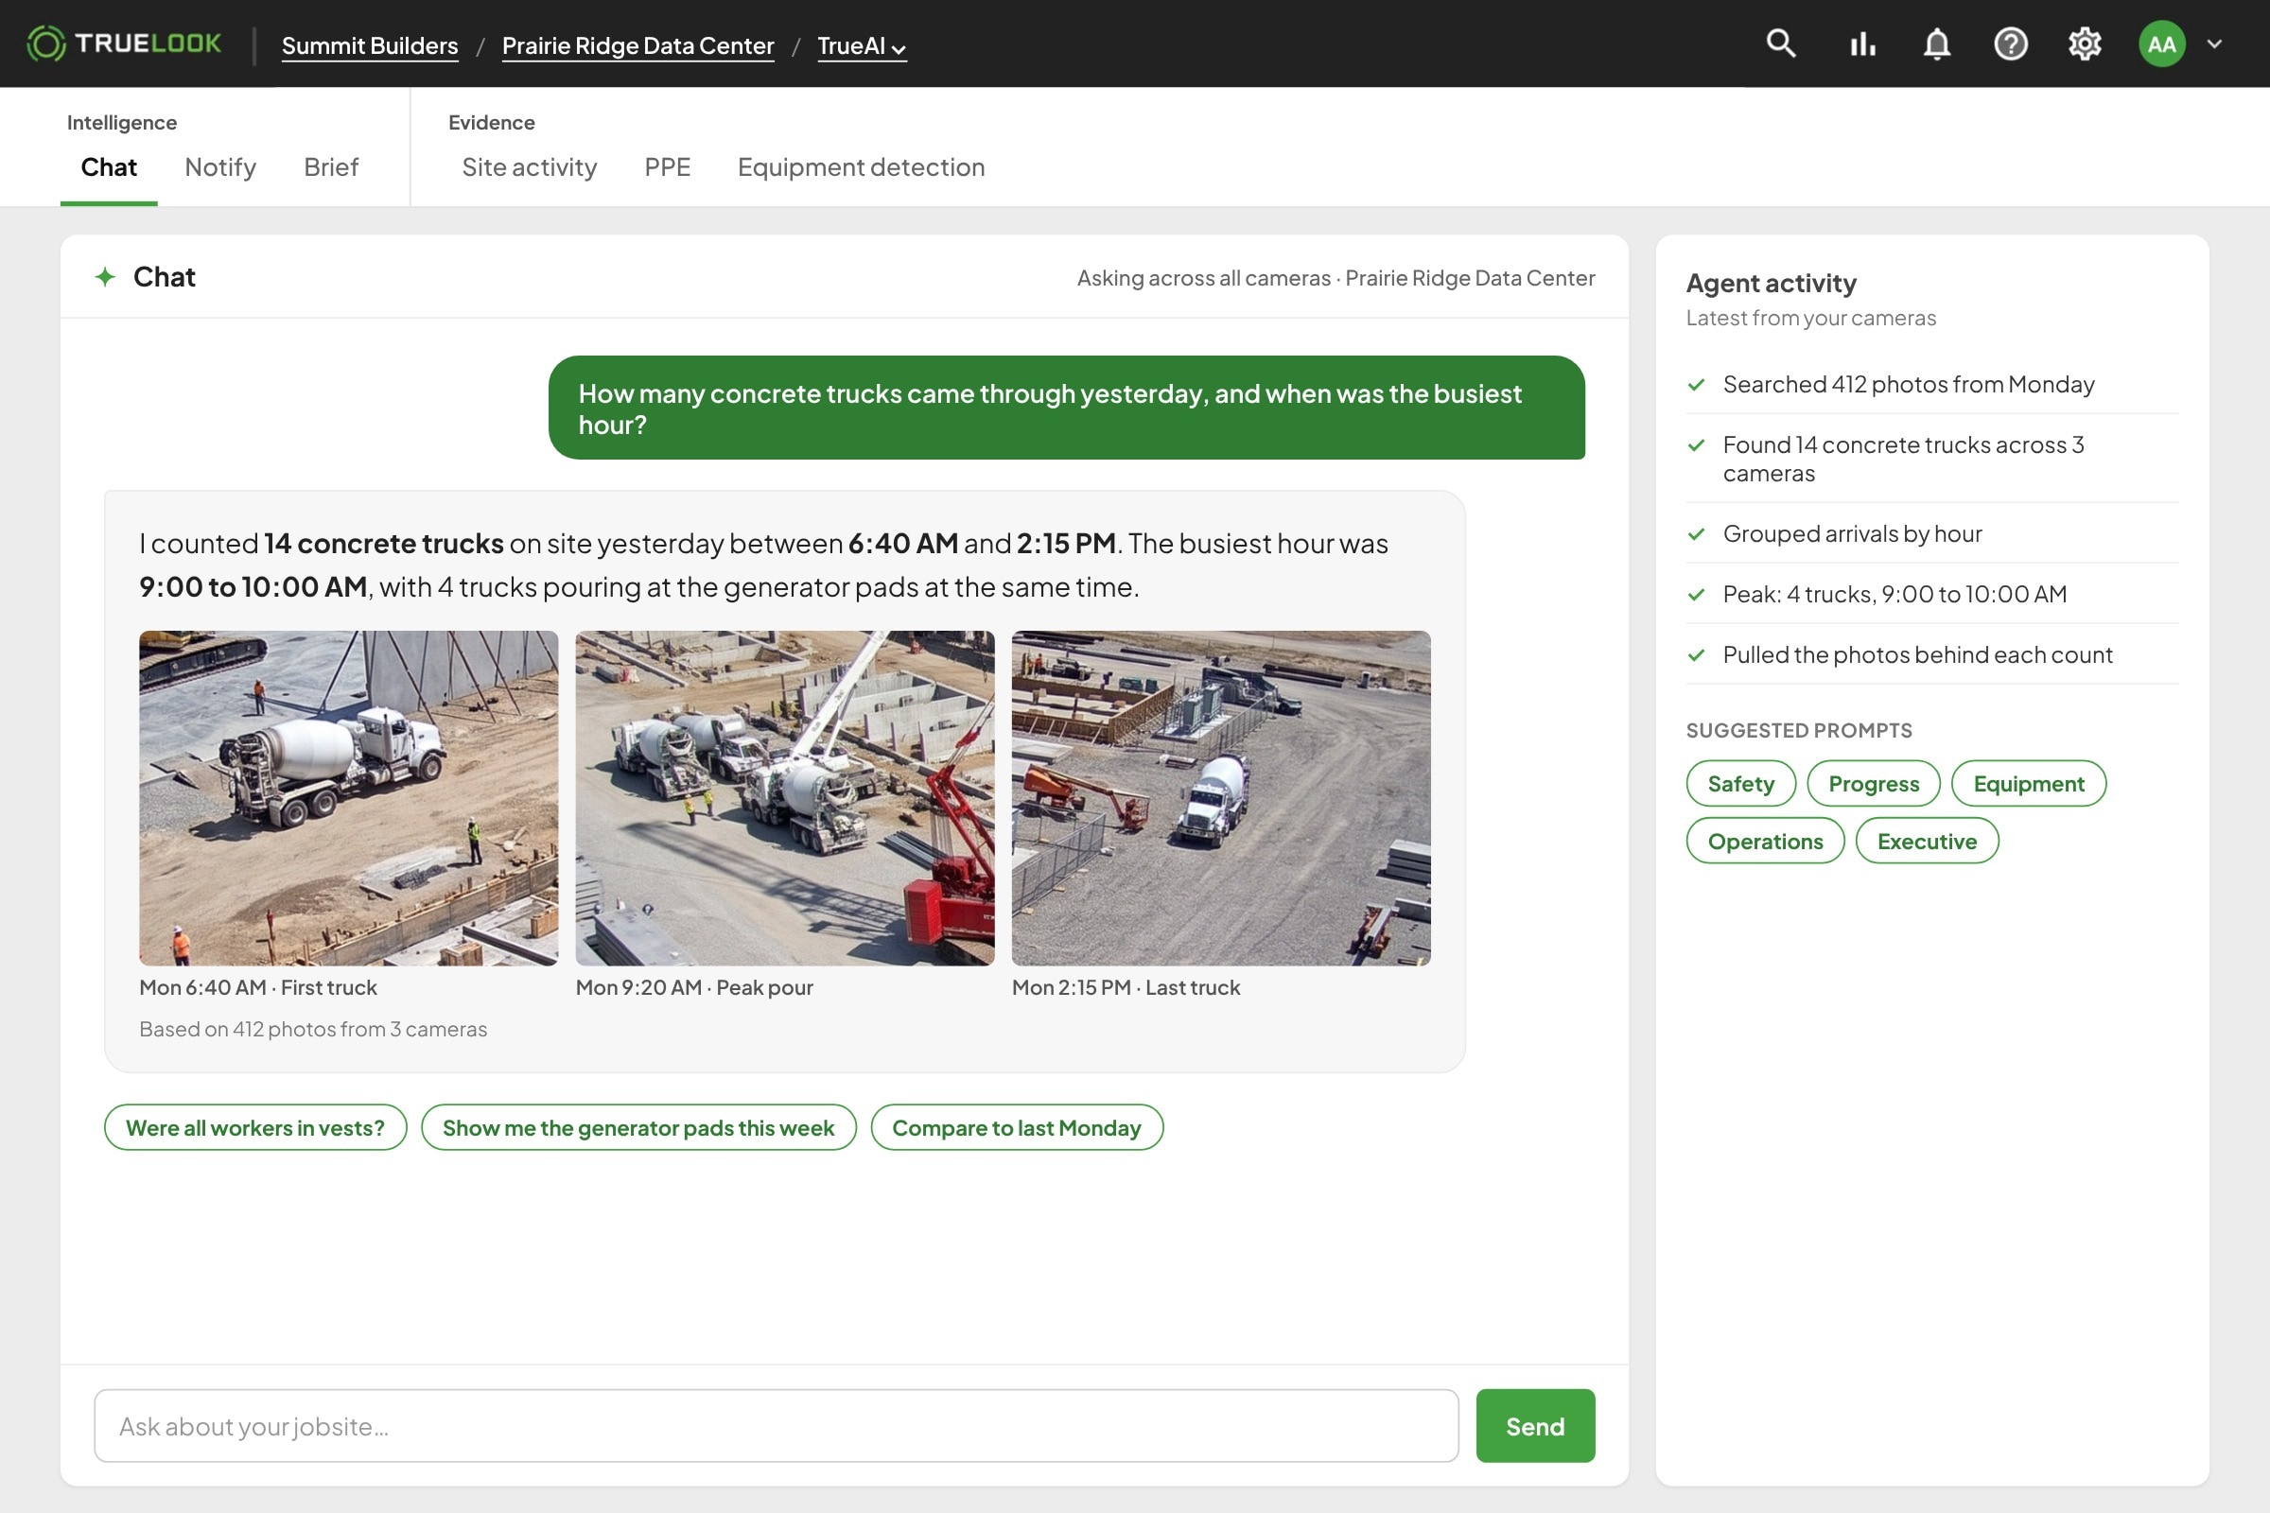The image size is (2270, 1513).
Task: Ask 'Were all workers in vests?'
Action: point(254,1127)
